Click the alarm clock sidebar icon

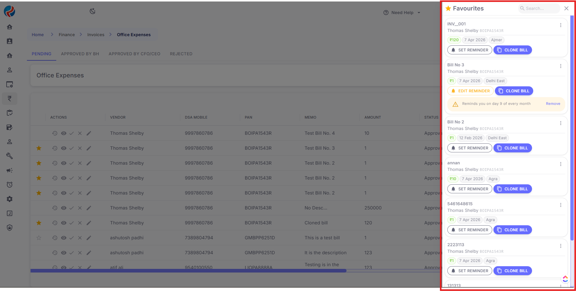(x=10, y=185)
